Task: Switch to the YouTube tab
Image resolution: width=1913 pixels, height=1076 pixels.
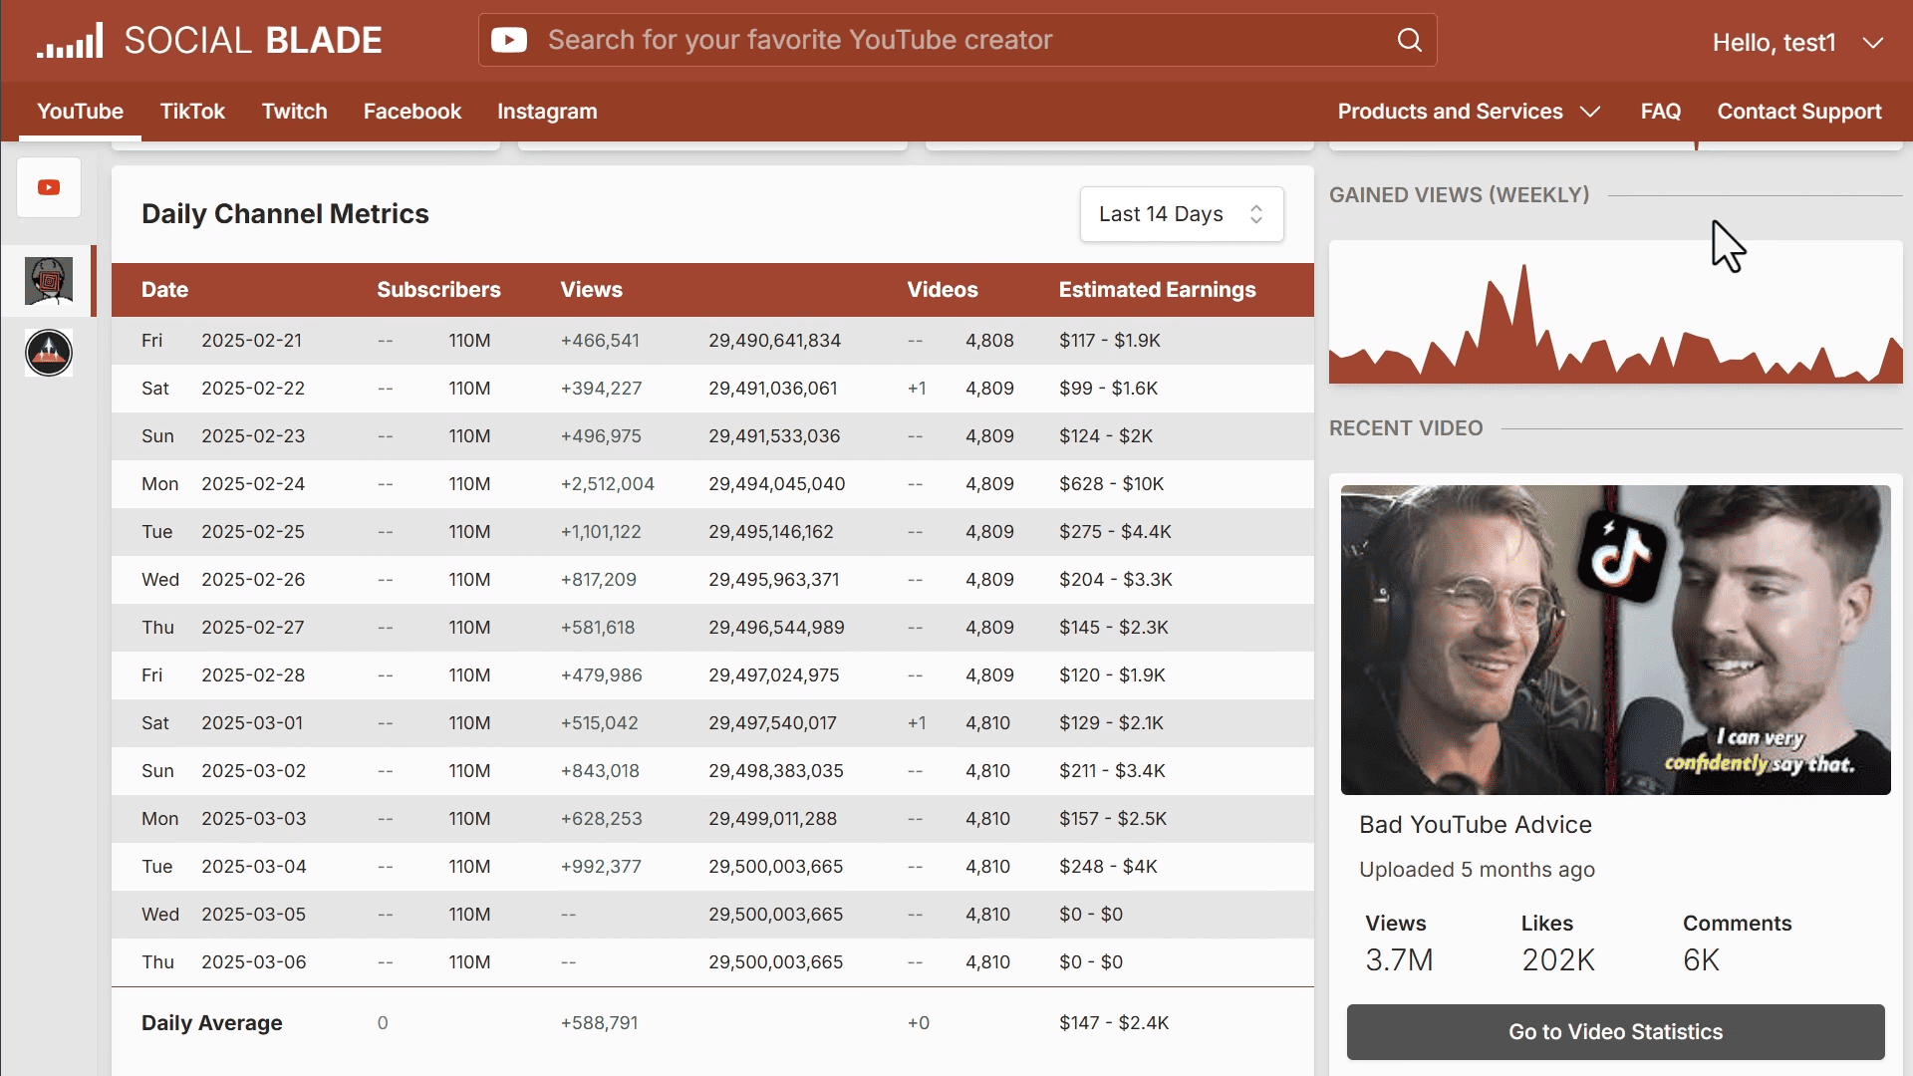Action: 81,112
